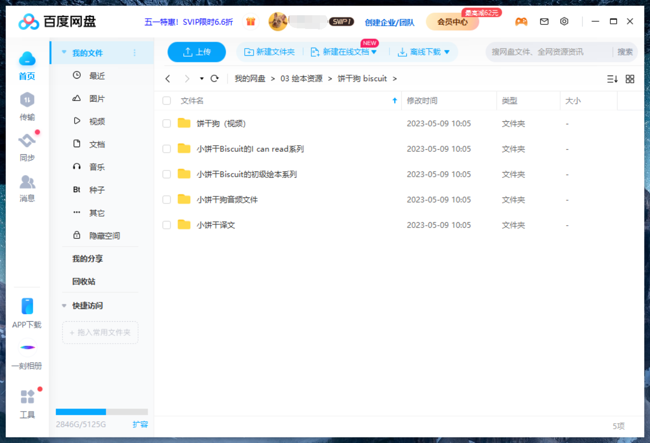Image resolution: width=650 pixels, height=443 pixels.
Task: Select the checkbox for 饼干狗（视频）folder
Action: 166,123
